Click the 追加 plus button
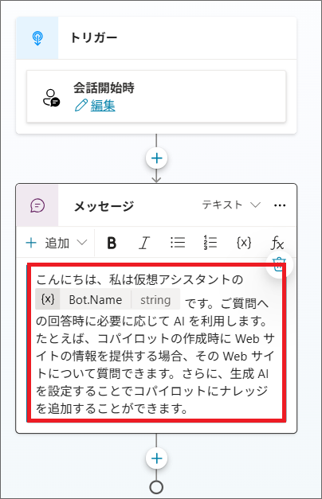The height and width of the screenshot is (499, 322). click(x=31, y=244)
